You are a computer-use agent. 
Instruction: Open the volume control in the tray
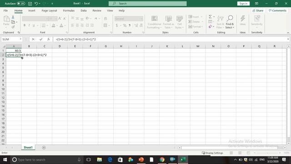click(251, 159)
